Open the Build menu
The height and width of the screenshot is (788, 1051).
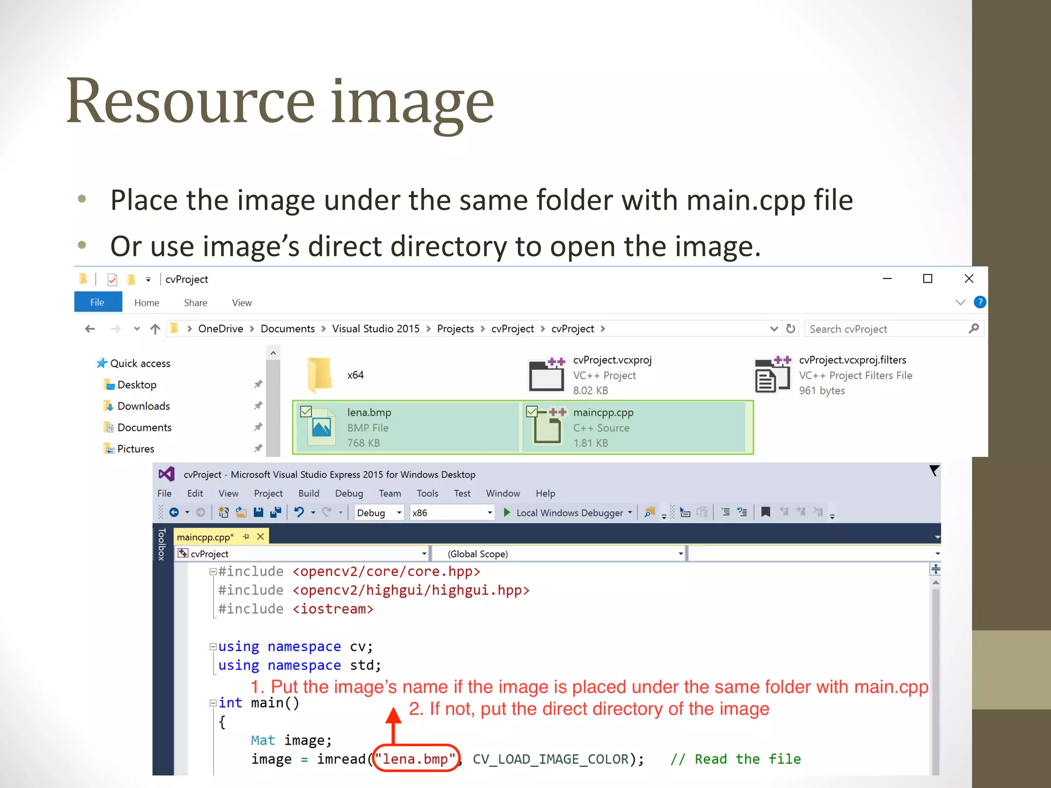pyautogui.click(x=308, y=493)
